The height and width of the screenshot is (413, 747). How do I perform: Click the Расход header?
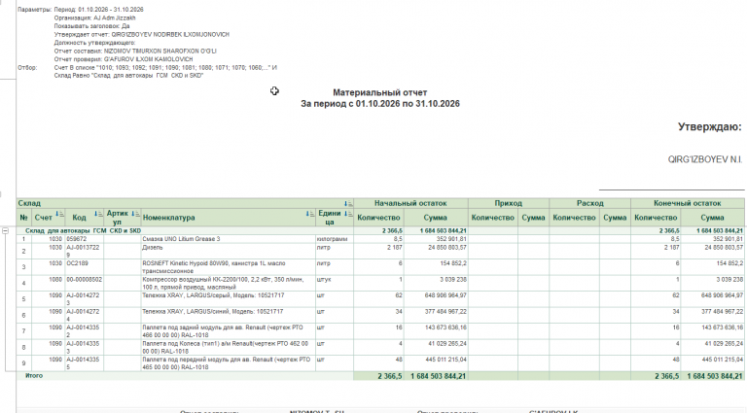click(x=589, y=203)
